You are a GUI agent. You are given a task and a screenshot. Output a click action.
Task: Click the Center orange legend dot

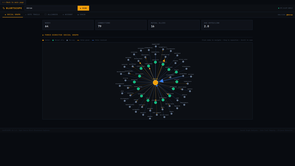(x=43, y=40)
